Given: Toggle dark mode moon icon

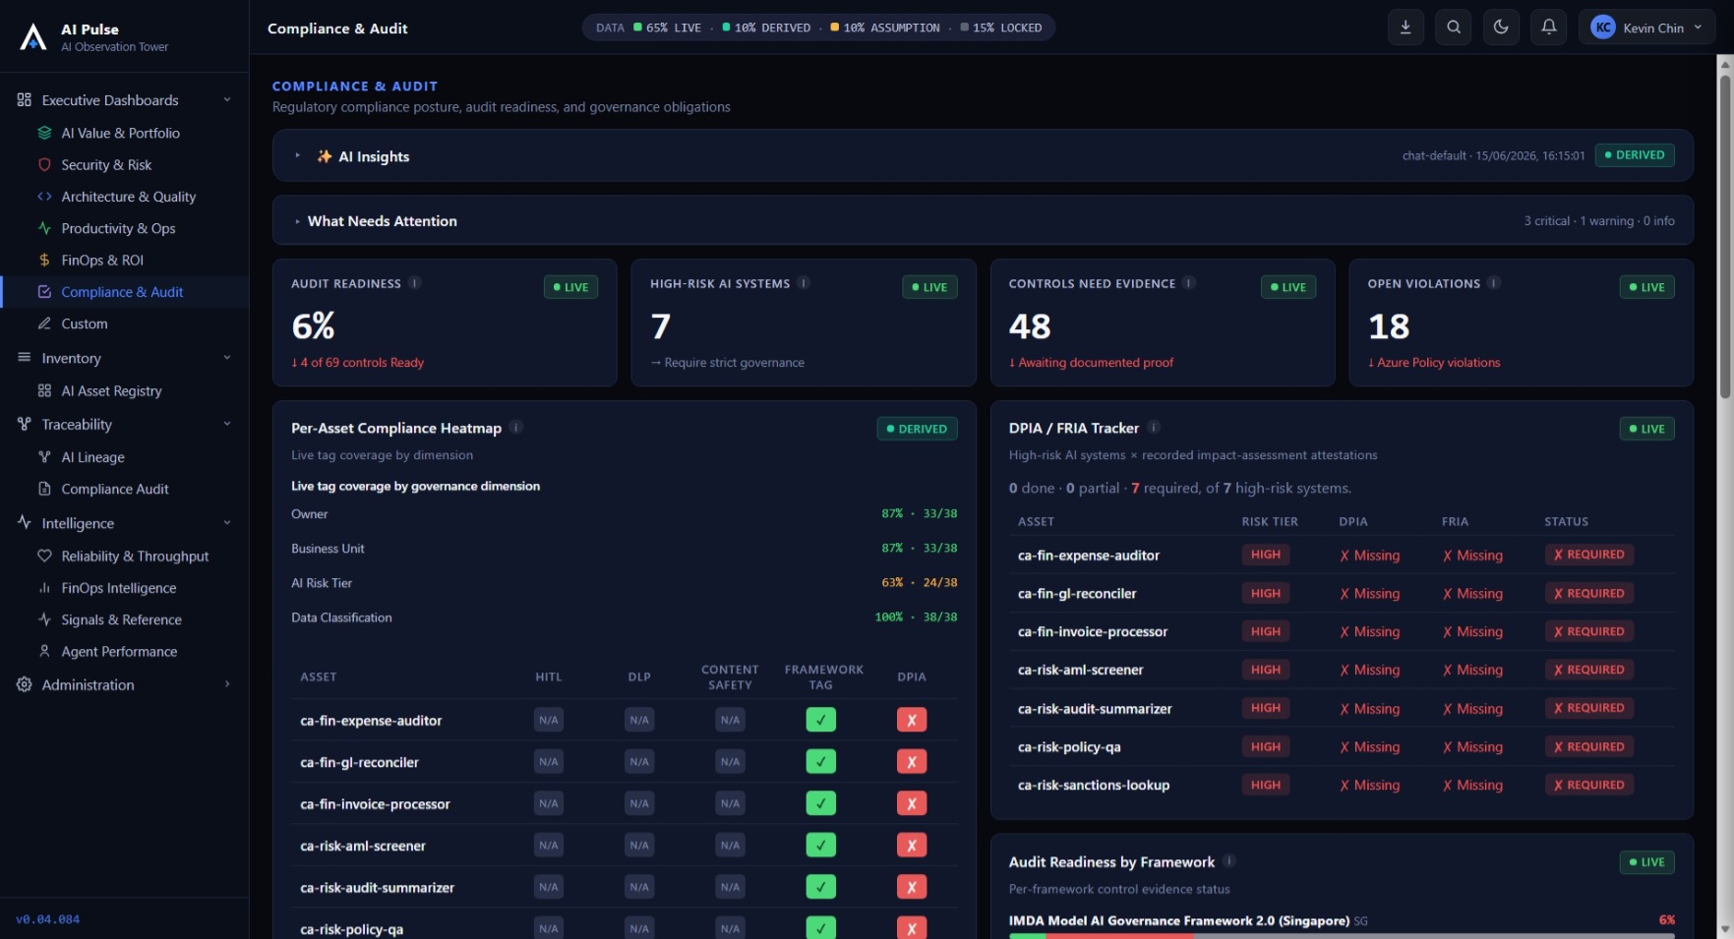Looking at the screenshot, I should click(x=1501, y=28).
